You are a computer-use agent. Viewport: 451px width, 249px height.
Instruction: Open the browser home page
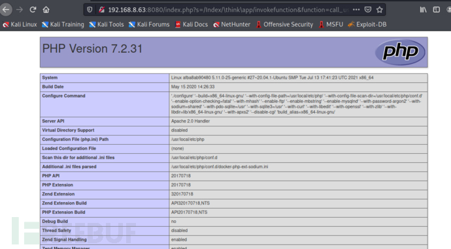[x=46, y=10]
